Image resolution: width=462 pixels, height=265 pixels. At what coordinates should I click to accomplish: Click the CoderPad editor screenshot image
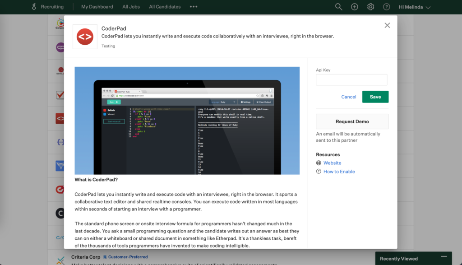(x=187, y=121)
